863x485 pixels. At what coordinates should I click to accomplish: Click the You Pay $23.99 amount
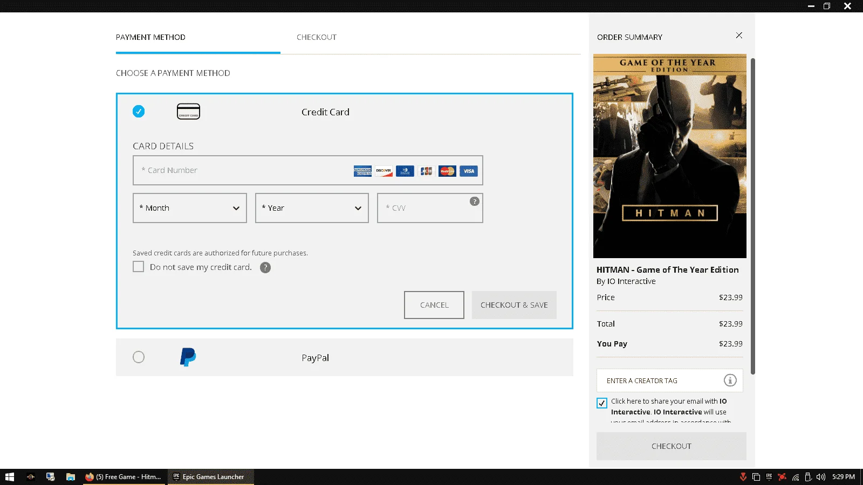[x=731, y=344]
